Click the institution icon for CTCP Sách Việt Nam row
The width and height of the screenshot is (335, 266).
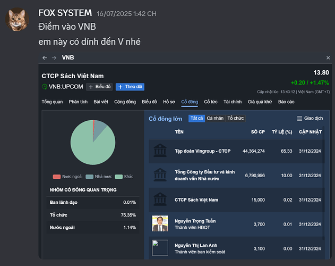coord(160,199)
